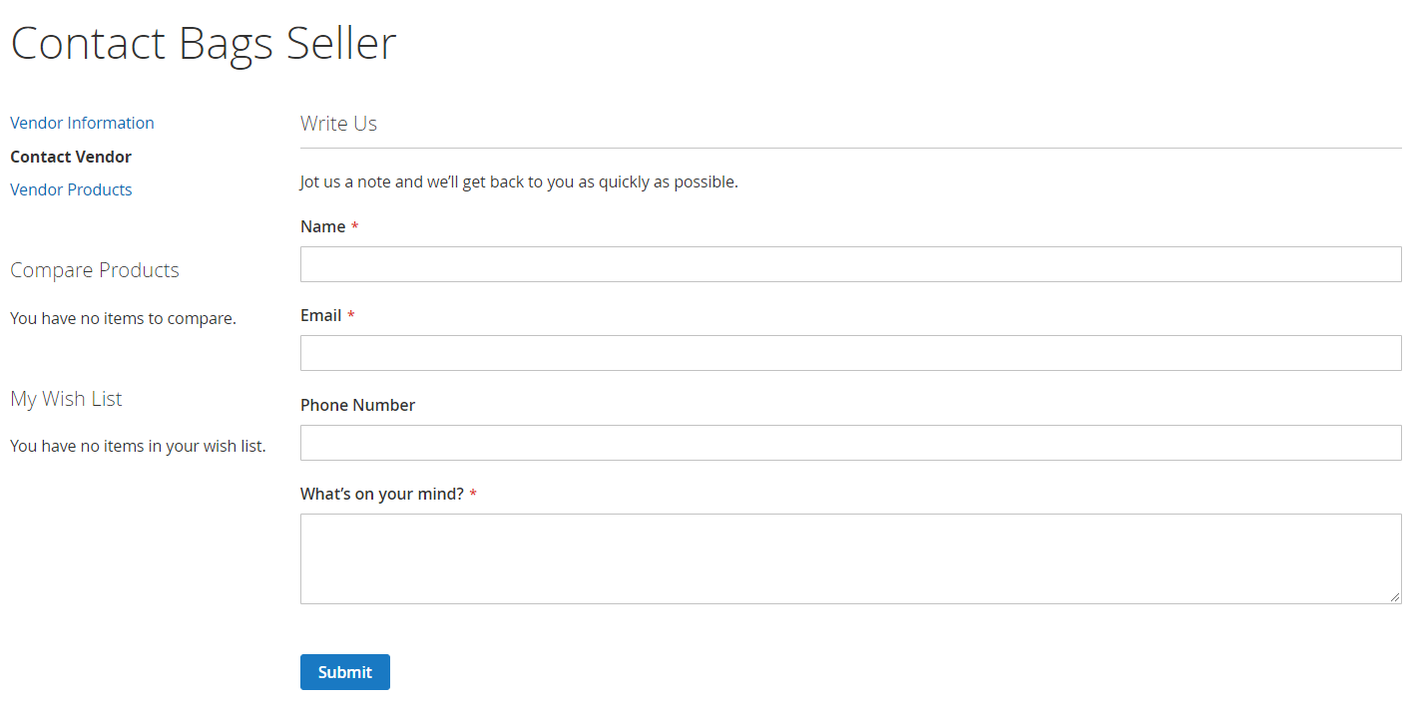Go to the Vendor Products link
Image resolution: width=1423 pixels, height=709 pixels.
point(71,189)
